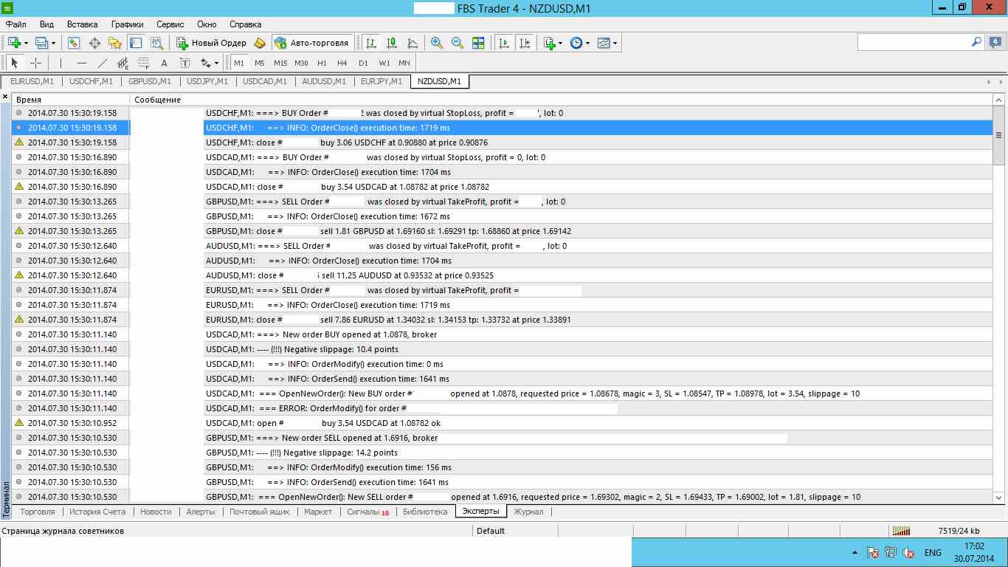Viewport: 1008px width, 567px height.
Task: Expand the Templates dropdown arrow
Action: [615, 43]
